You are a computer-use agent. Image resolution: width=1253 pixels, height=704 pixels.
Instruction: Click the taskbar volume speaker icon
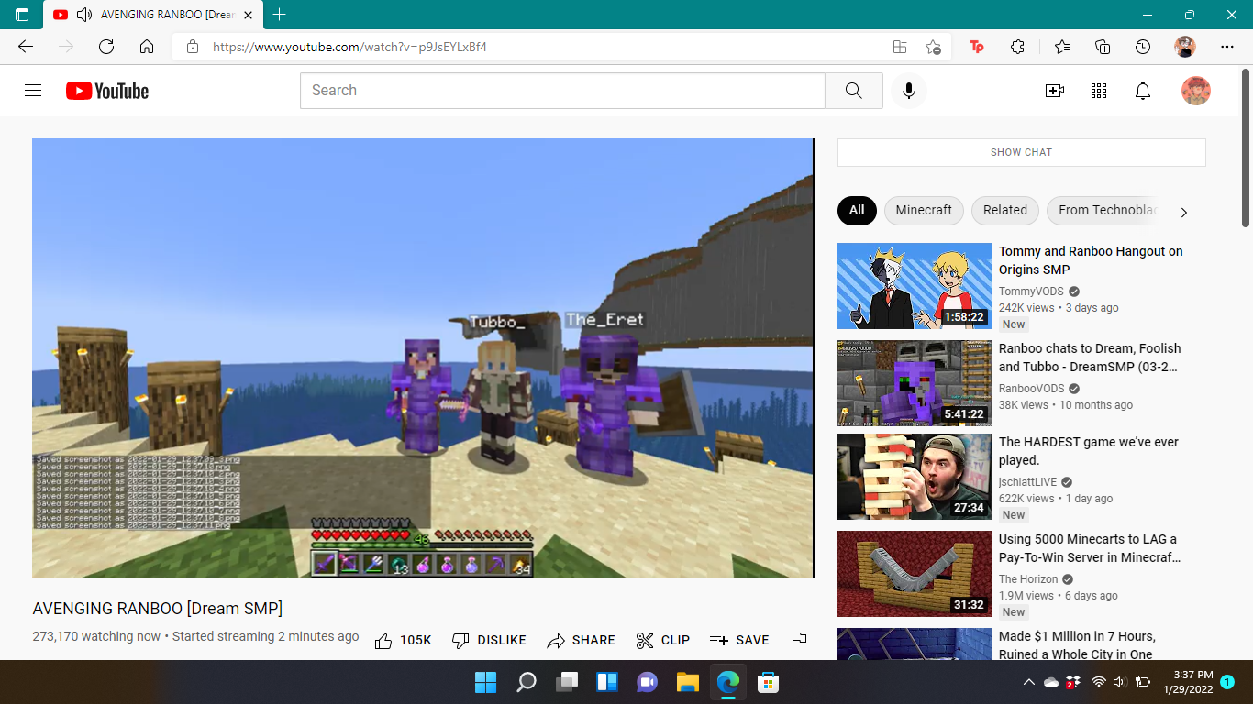pyautogui.click(x=1119, y=682)
